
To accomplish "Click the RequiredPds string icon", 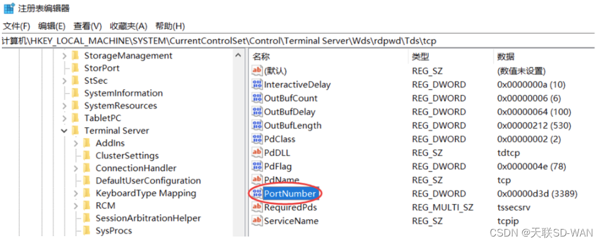I will pyautogui.click(x=257, y=208).
